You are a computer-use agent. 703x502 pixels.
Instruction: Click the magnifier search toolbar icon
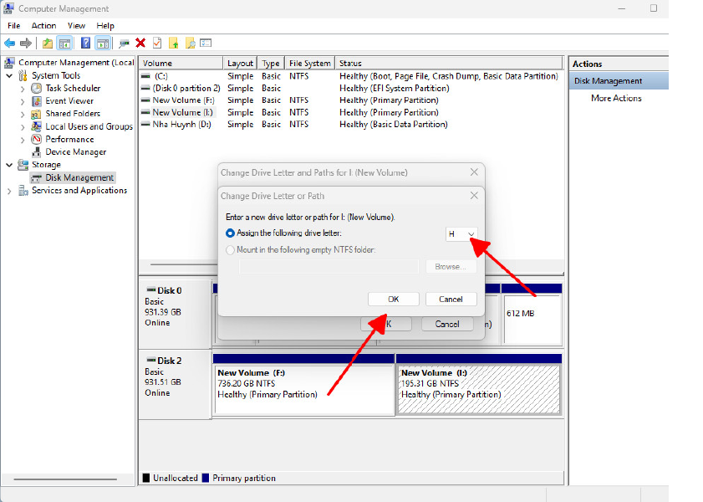pyautogui.click(x=191, y=43)
